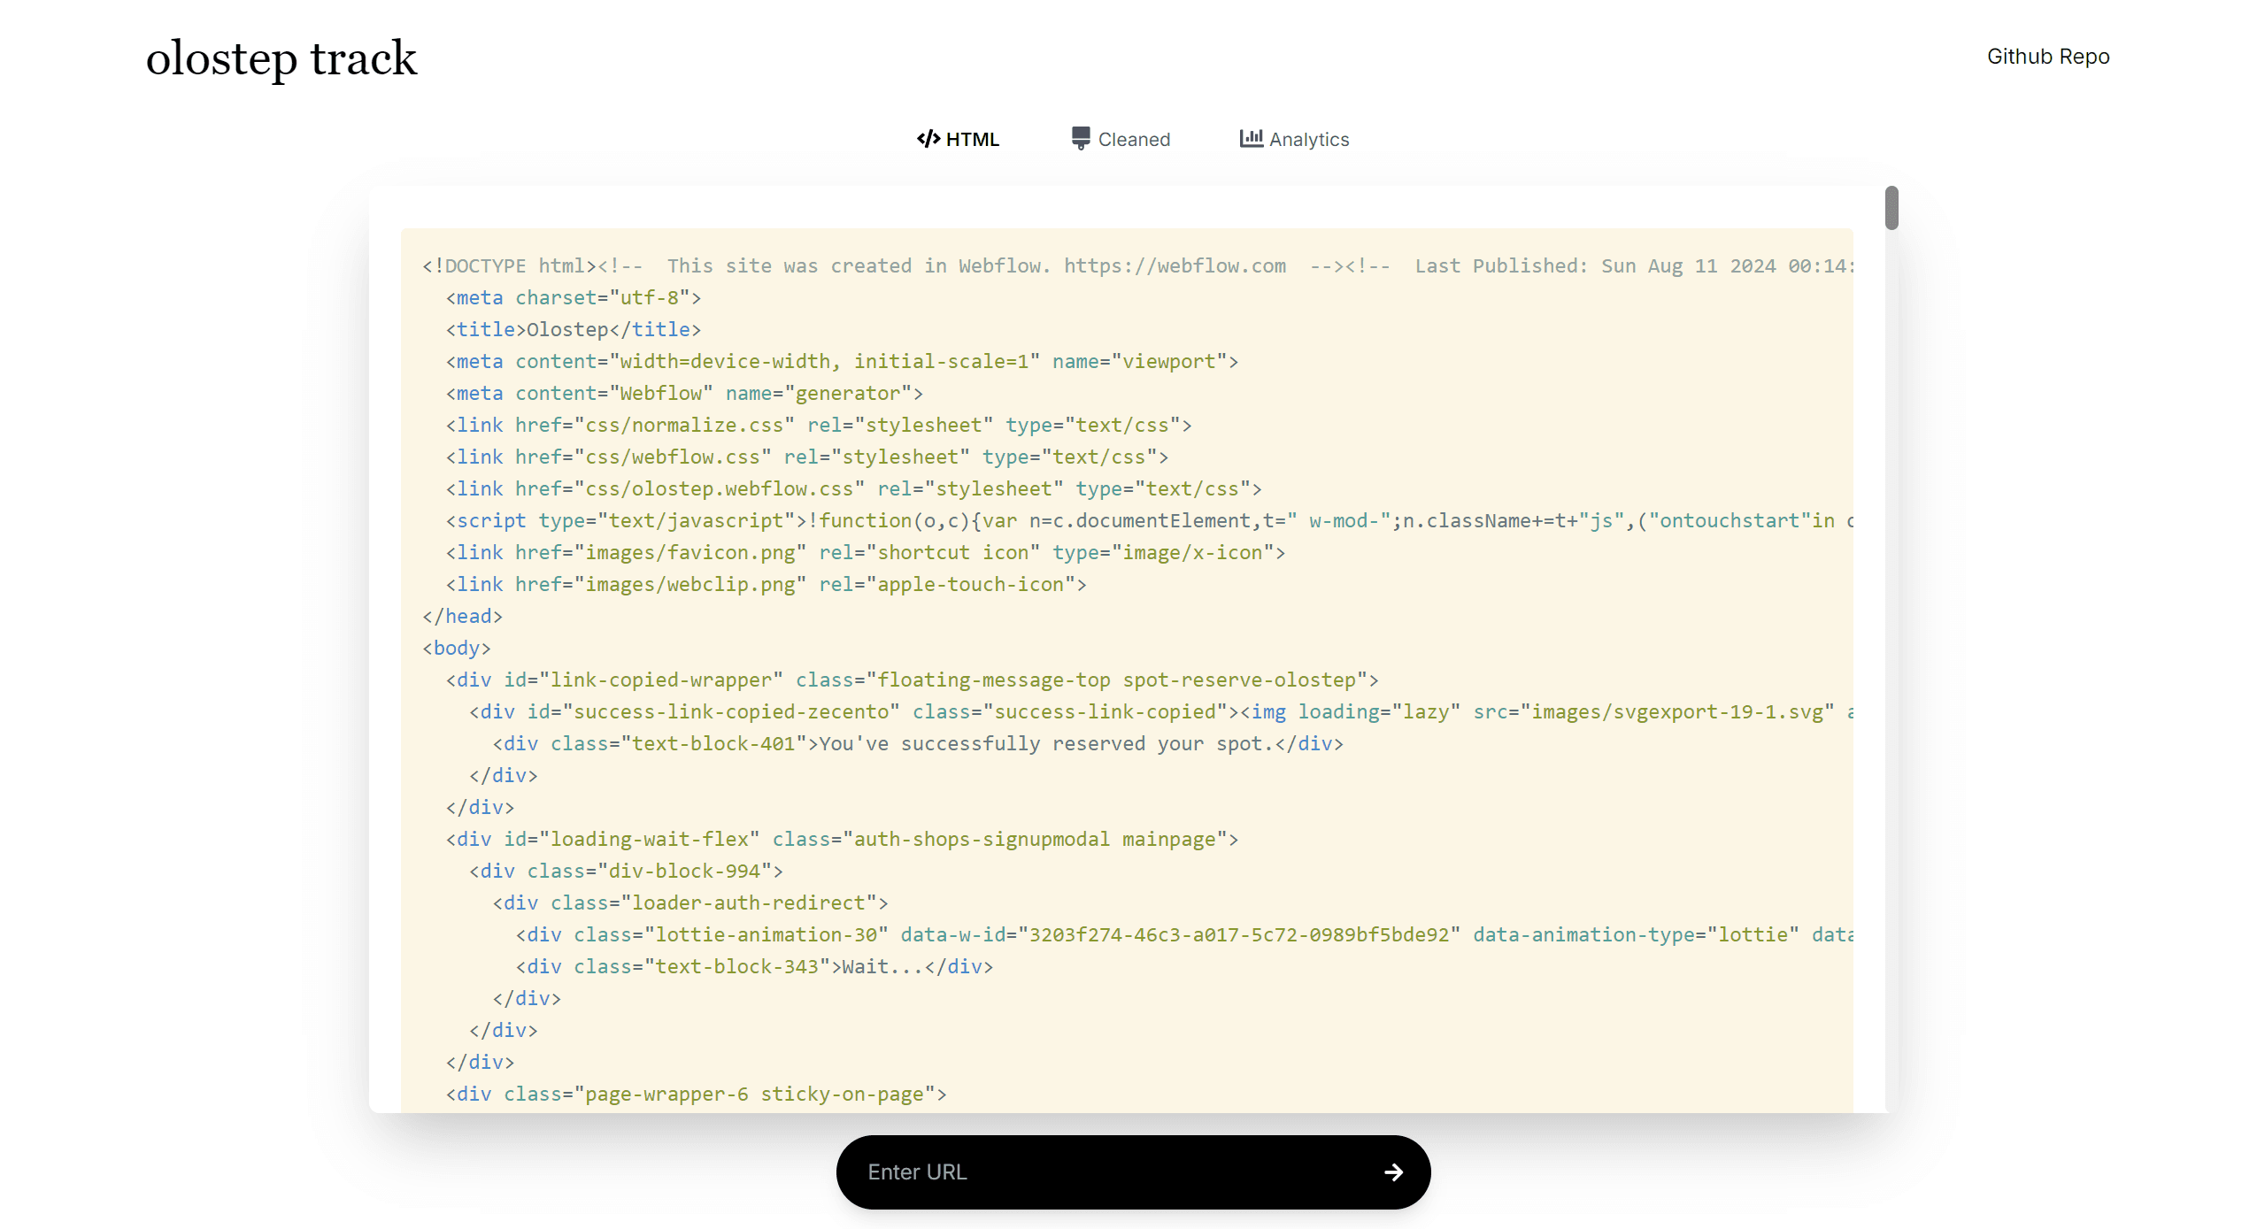
Task: Expand the head tag section
Action: click(x=468, y=616)
